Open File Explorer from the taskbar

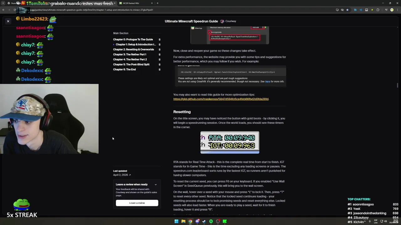click(x=183, y=221)
